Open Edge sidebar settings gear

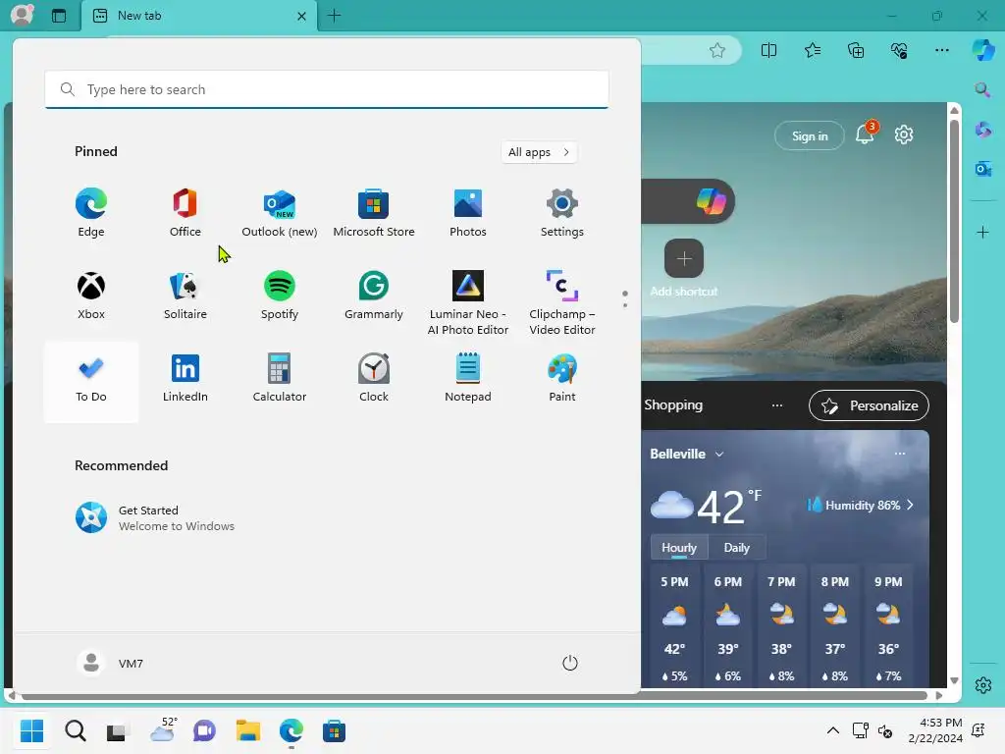[x=983, y=684]
